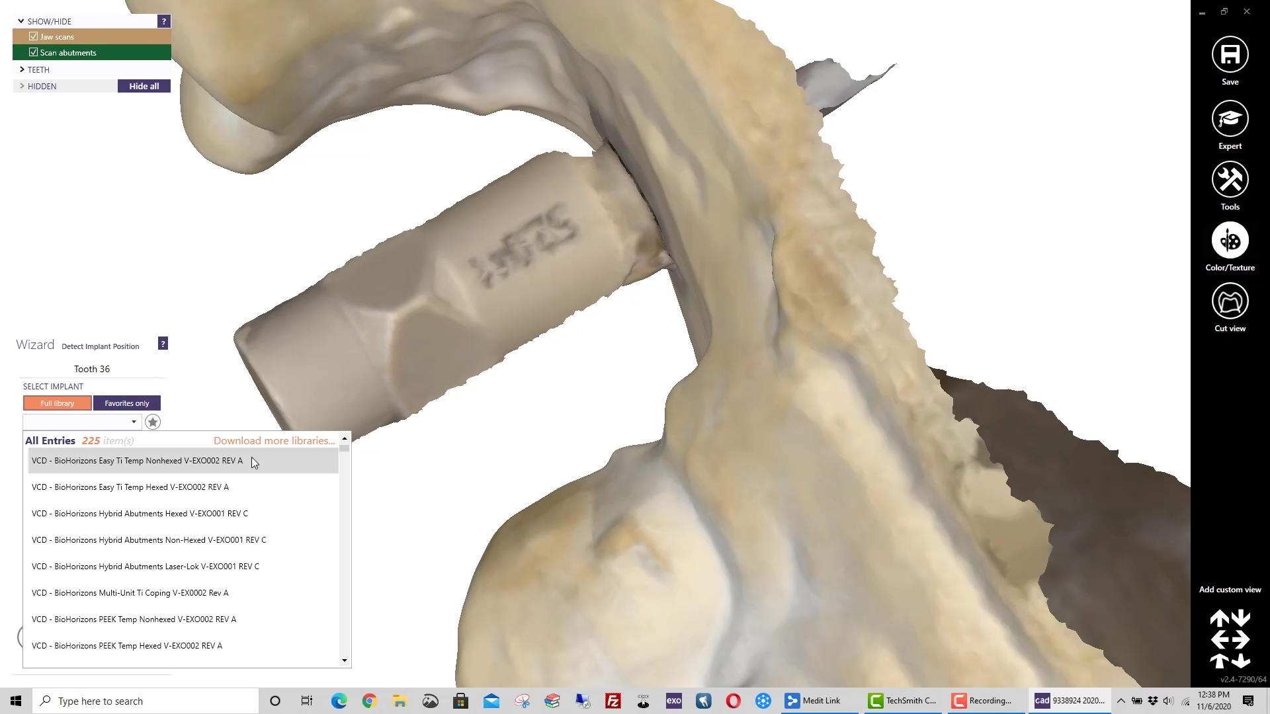Expand the TEETH section
Screen dimensions: 1270x714
tap(22, 69)
